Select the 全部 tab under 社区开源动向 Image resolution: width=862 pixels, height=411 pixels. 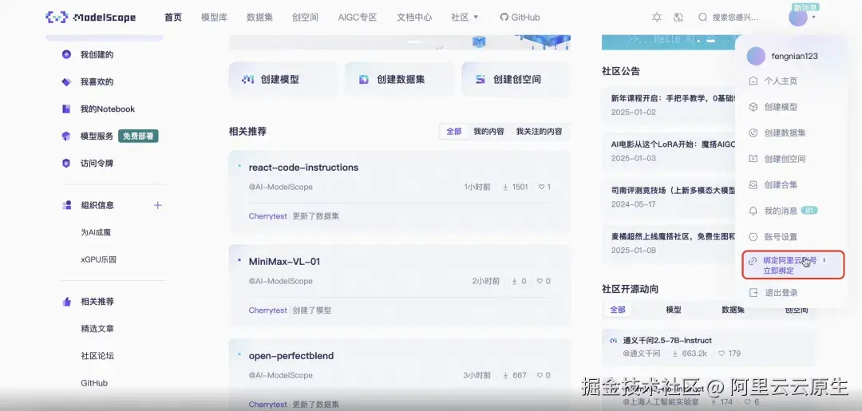pyautogui.click(x=617, y=310)
